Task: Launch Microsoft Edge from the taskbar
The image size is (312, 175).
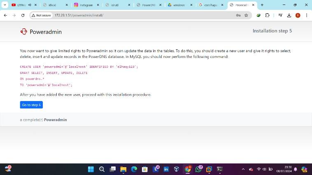Action: click(134, 169)
